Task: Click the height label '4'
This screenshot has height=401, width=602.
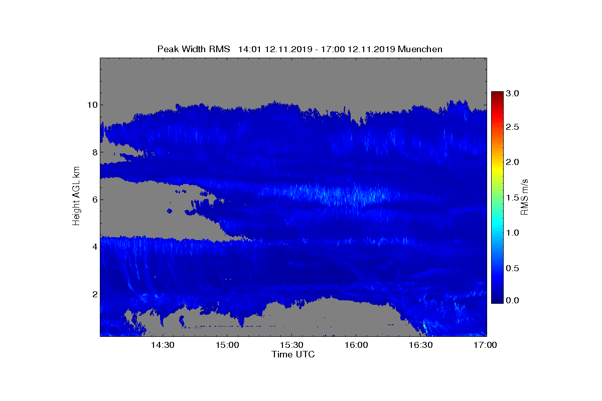Action: tap(95, 247)
